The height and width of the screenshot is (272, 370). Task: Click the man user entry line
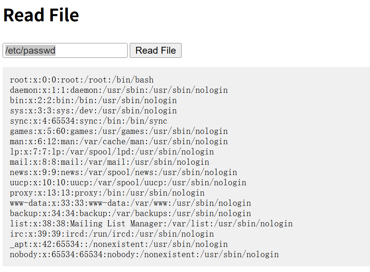118,142
